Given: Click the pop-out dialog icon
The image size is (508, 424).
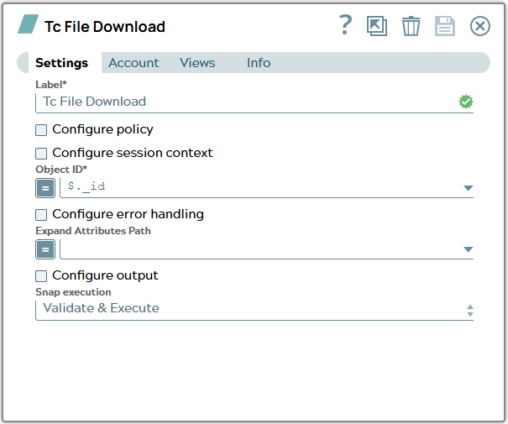Looking at the screenshot, I should [x=377, y=26].
